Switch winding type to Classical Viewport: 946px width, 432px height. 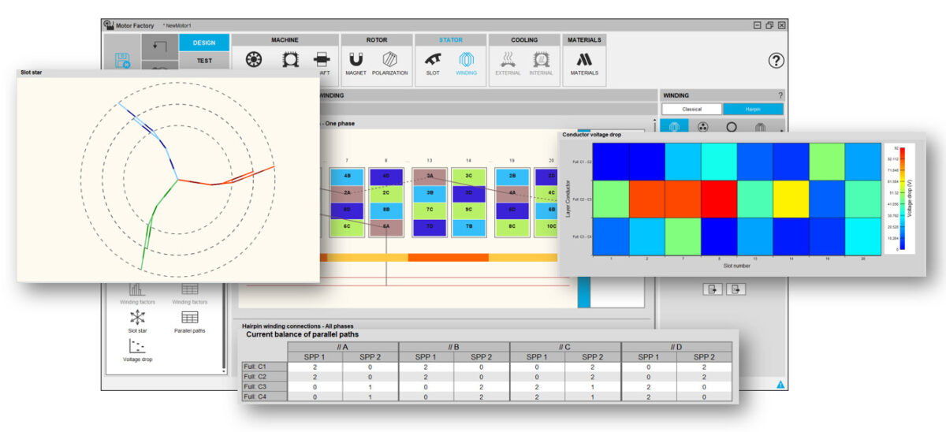coord(691,110)
